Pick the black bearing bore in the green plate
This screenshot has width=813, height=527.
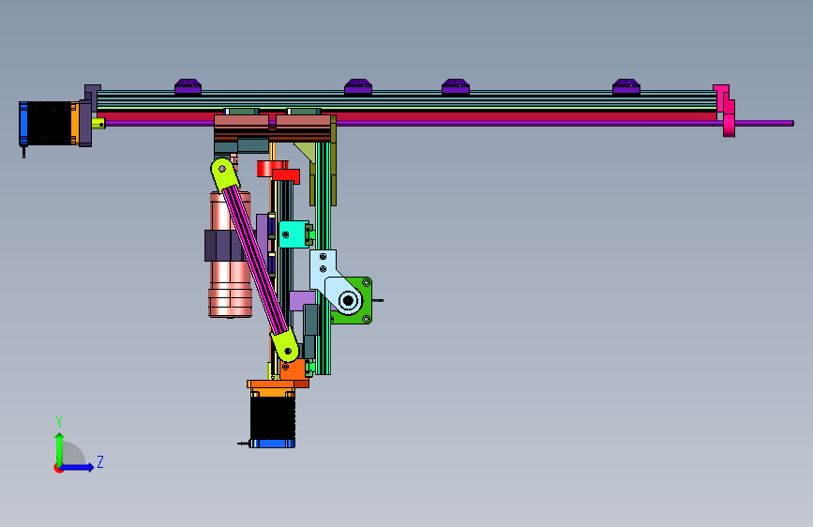coord(348,300)
